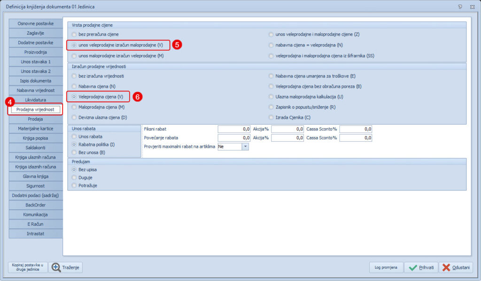The height and width of the screenshot is (281, 481).
Task: Select 'Izrada Cjenika (C)' option
Action: (x=271, y=117)
